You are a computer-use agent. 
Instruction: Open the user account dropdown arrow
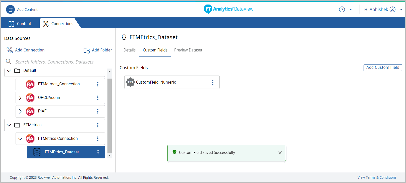coord(401,10)
